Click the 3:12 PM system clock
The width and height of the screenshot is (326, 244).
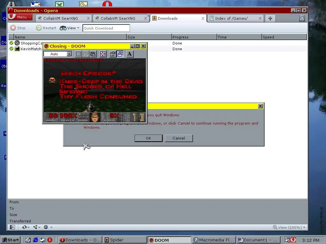[311, 240]
